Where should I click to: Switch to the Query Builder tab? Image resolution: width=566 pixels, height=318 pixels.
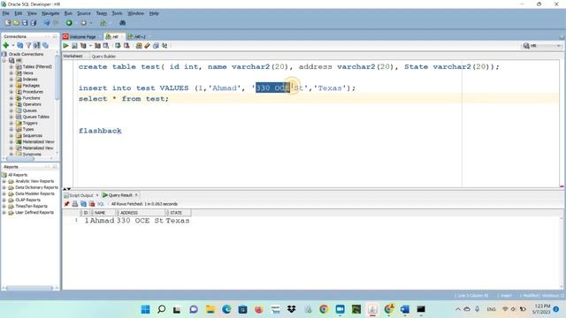coord(103,57)
